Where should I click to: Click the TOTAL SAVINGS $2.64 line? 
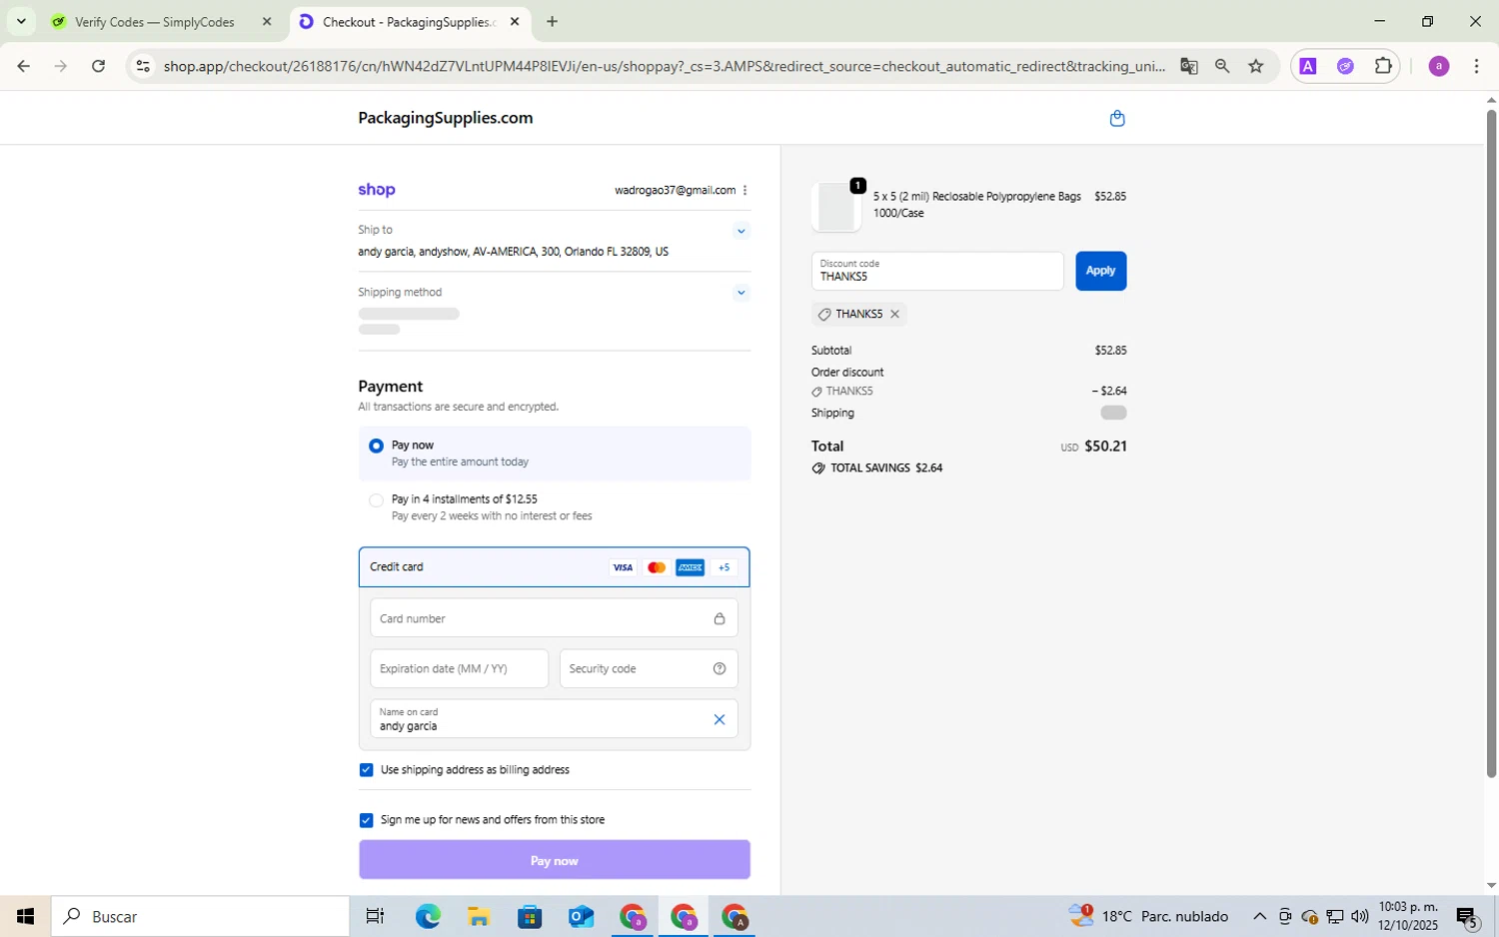tap(877, 468)
